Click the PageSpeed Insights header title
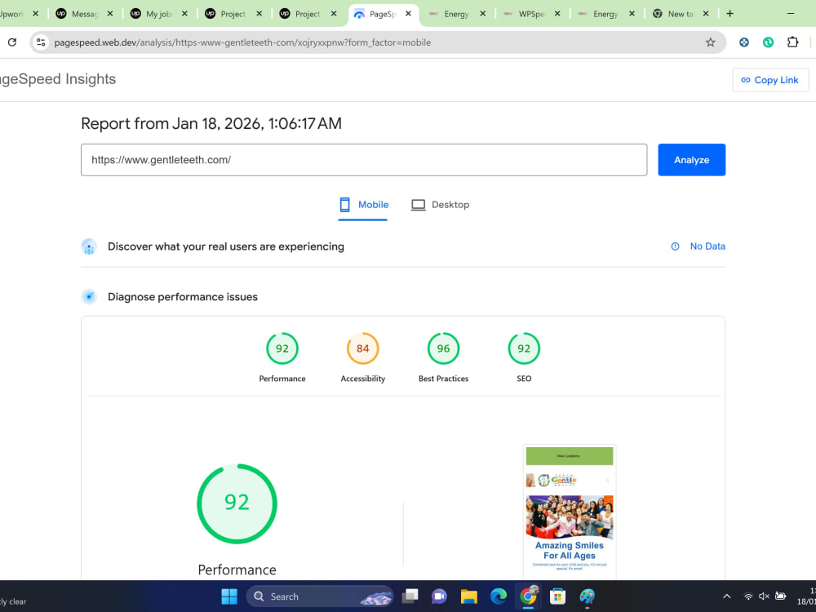This screenshot has height=612, width=816. (58, 79)
